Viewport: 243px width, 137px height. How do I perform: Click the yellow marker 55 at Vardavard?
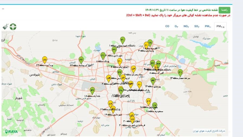click(45, 59)
